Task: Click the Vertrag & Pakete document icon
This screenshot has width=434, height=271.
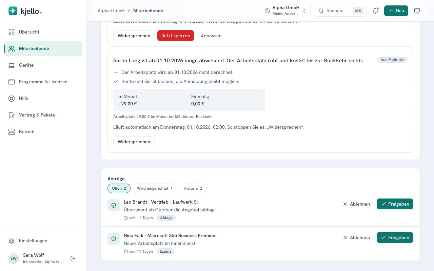Action: [x=12, y=115]
